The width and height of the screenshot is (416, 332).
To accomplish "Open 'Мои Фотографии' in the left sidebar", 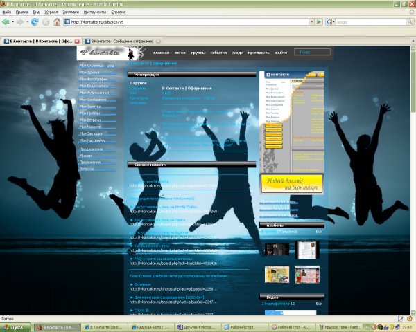I will pyautogui.click(x=94, y=79).
